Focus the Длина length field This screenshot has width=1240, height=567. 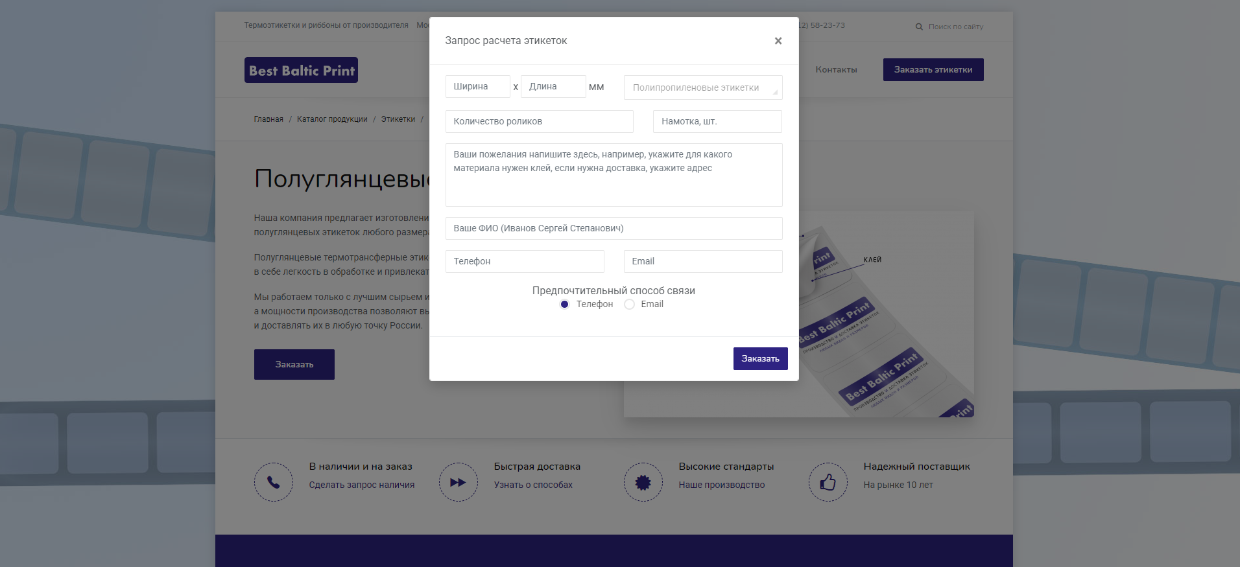coord(553,86)
